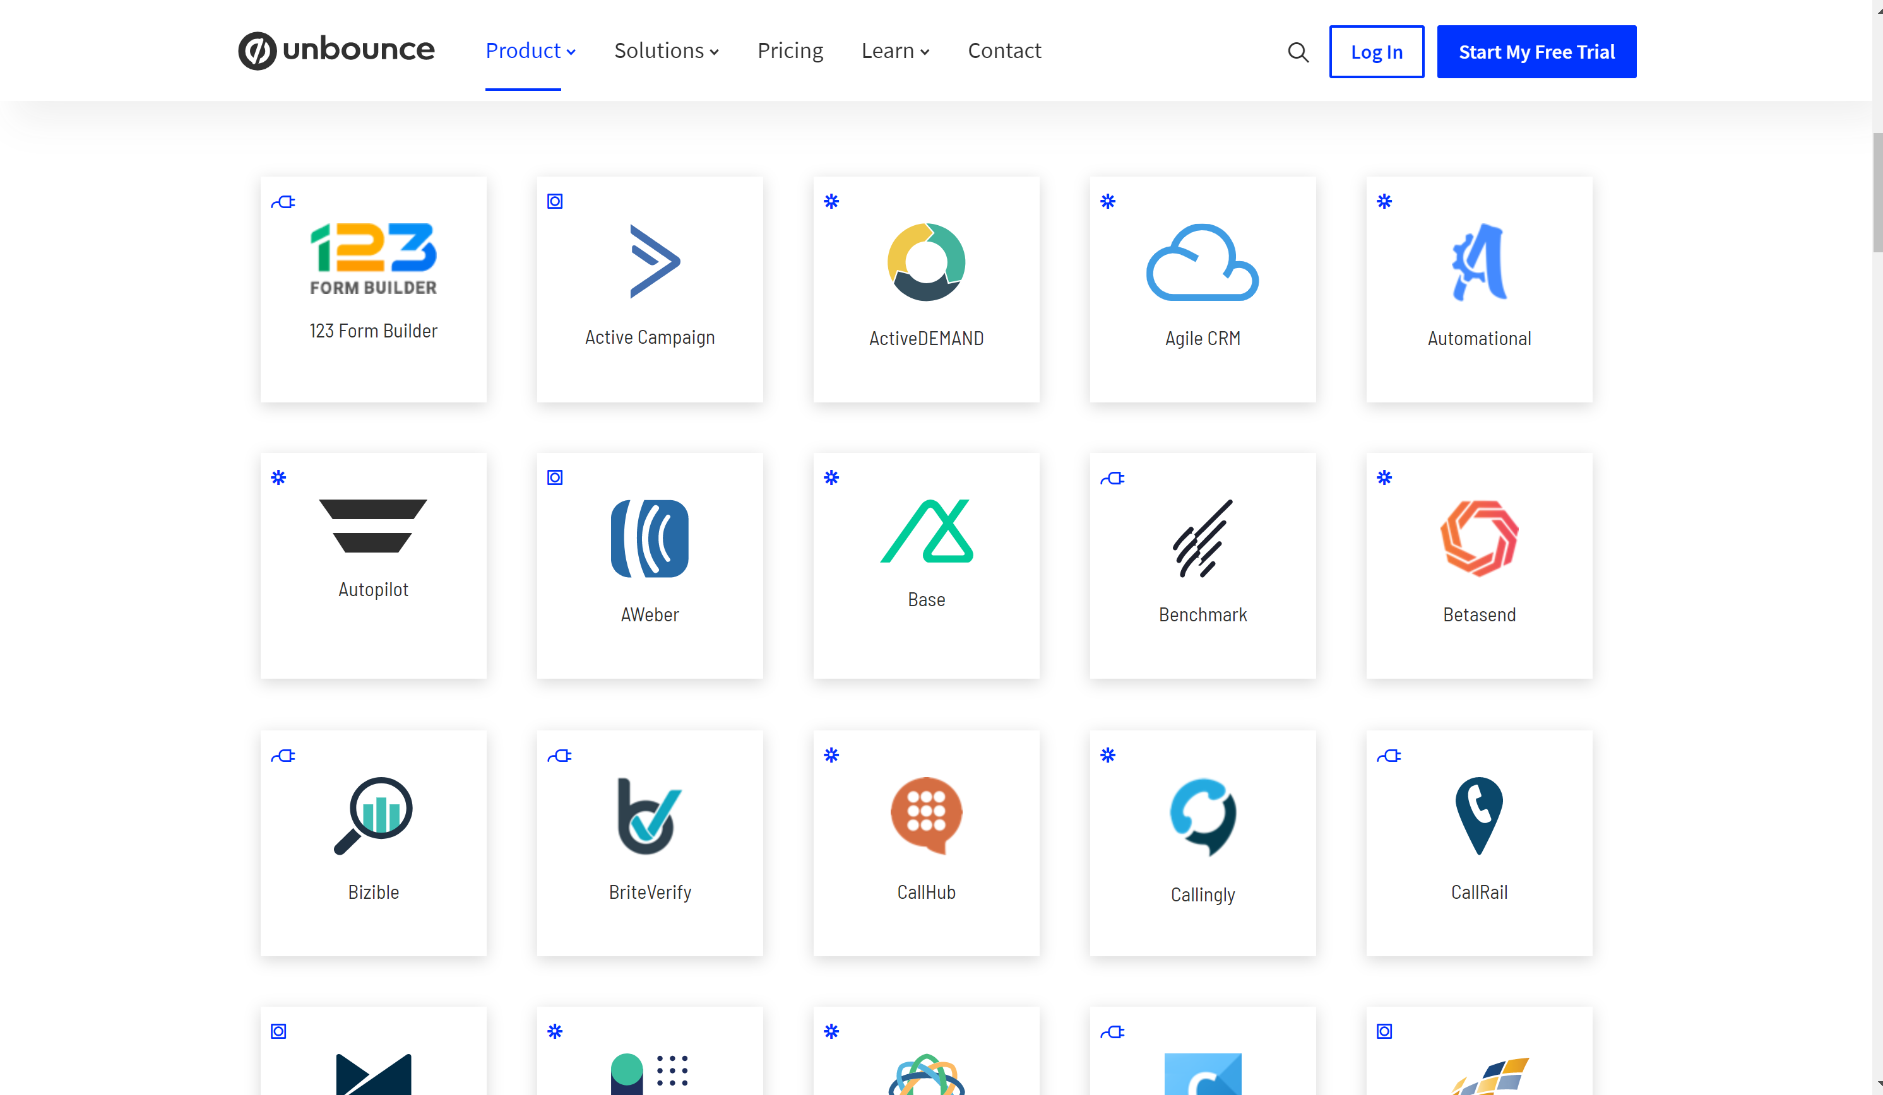Click the Log In button
The image size is (1883, 1095).
pos(1376,52)
